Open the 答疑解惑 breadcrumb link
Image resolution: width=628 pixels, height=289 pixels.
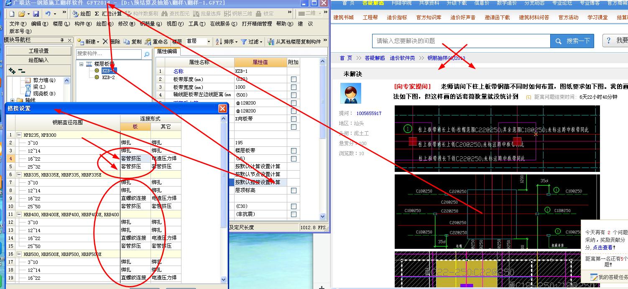(375, 58)
